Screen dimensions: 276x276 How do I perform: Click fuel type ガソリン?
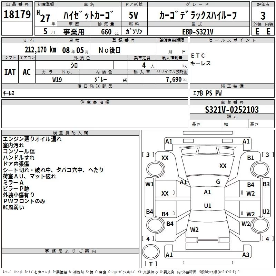(134, 31)
